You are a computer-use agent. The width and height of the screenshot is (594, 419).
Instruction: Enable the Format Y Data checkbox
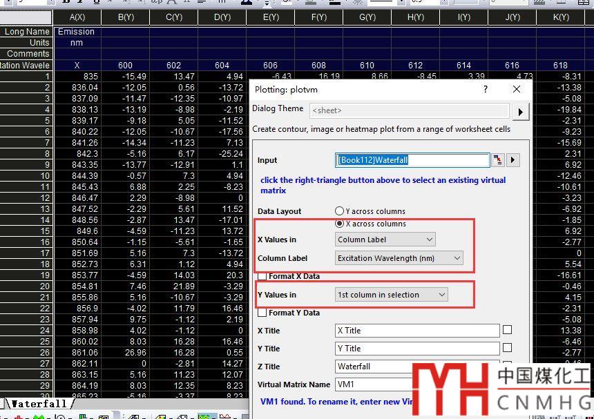pyautogui.click(x=262, y=313)
